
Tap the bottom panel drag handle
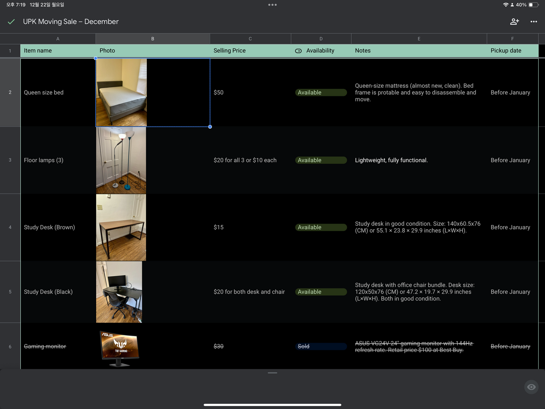click(272, 373)
